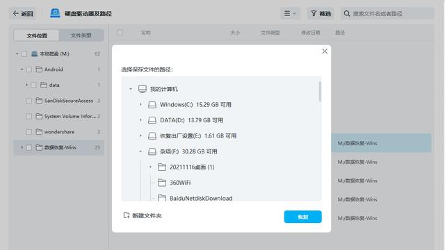Click the blue recover button
Screen dimensions: 445x250
click(x=303, y=217)
